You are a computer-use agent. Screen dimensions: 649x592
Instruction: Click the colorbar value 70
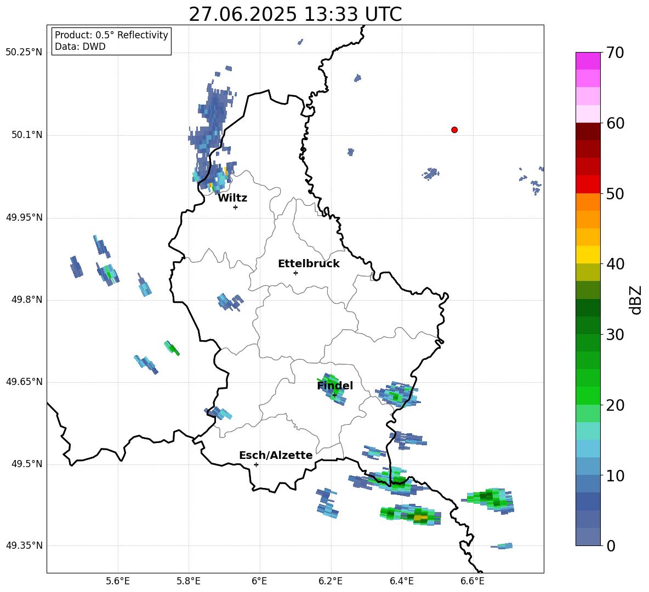pos(615,53)
